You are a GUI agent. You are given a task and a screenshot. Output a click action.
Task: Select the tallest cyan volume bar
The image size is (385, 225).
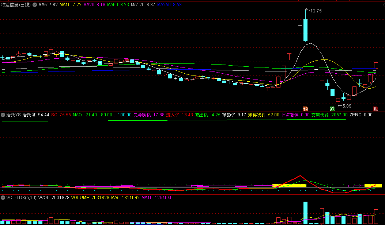point(305,213)
